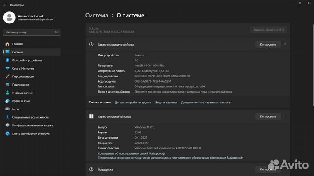Click the memory value 4,00 ГБ
Viewport: 314px width, 176px height.
(152, 71)
